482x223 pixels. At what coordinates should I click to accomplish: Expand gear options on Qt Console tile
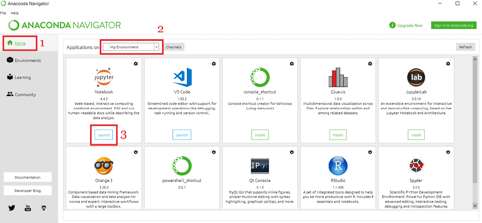click(292, 152)
